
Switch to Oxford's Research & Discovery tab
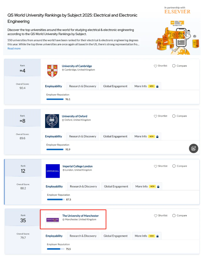pos(83,136)
